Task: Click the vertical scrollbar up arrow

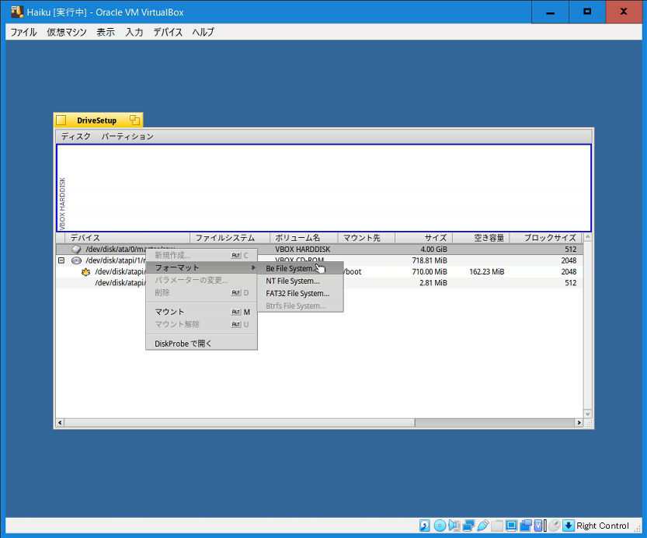Action: 588,237
